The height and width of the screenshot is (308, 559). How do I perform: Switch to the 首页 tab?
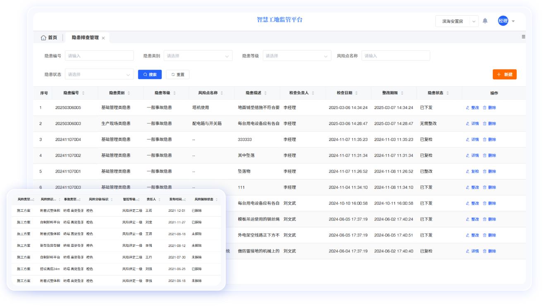pyautogui.click(x=49, y=38)
